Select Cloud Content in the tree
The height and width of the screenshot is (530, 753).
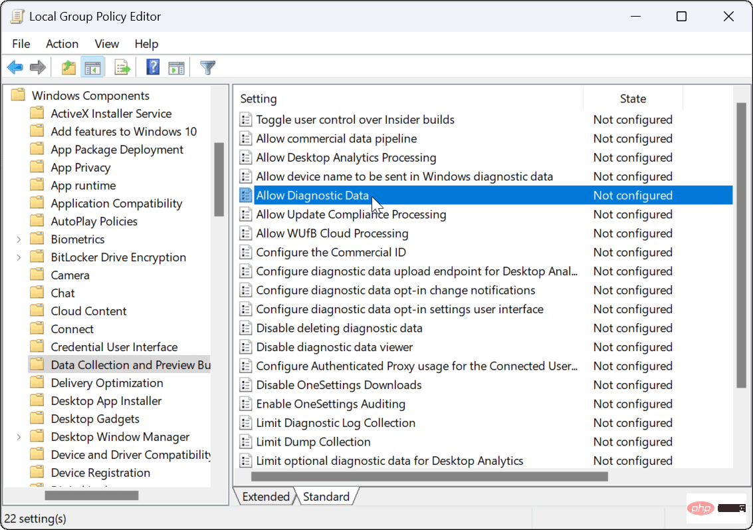89,311
